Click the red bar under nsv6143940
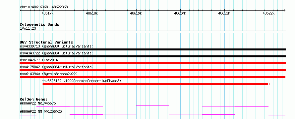This screenshot has height=119, width=295. pos(152,77)
